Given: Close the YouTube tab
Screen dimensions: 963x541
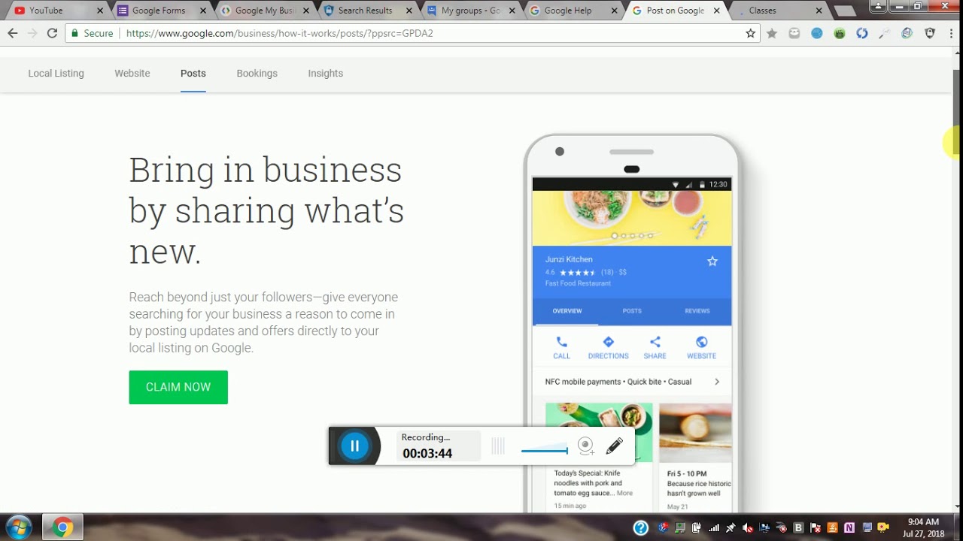Looking at the screenshot, I should tap(99, 11).
